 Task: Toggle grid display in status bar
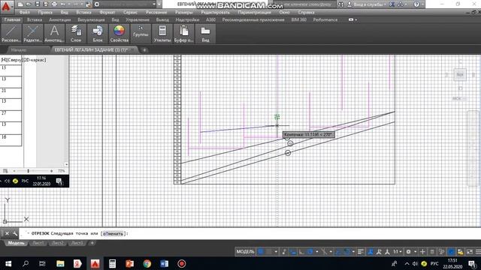pos(261,252)
